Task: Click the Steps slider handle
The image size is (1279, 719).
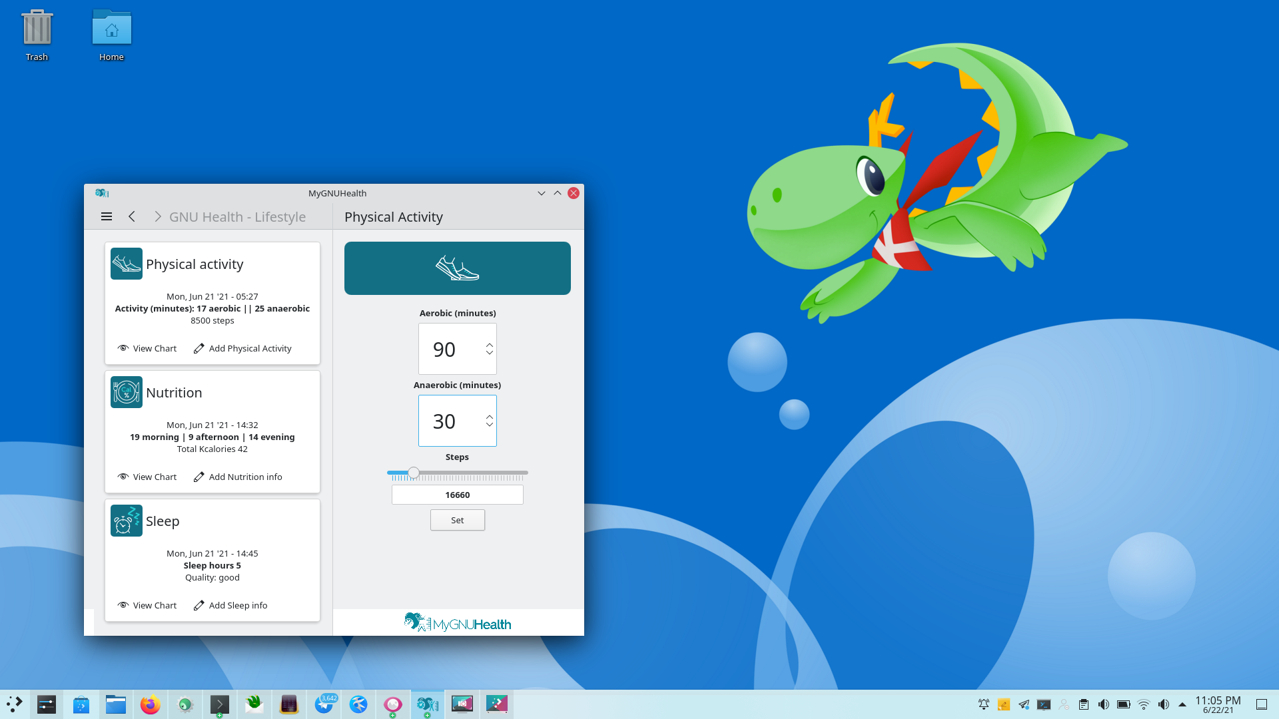Action: coord(414,473)
